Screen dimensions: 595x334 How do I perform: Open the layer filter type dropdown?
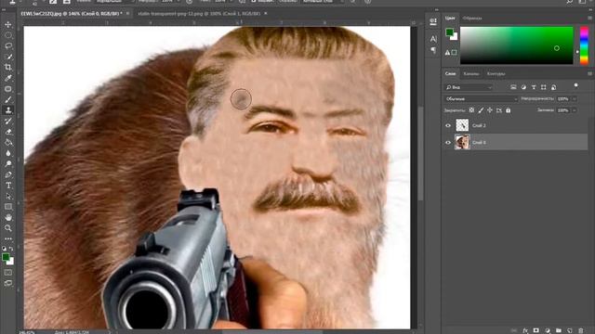(469, 87)
